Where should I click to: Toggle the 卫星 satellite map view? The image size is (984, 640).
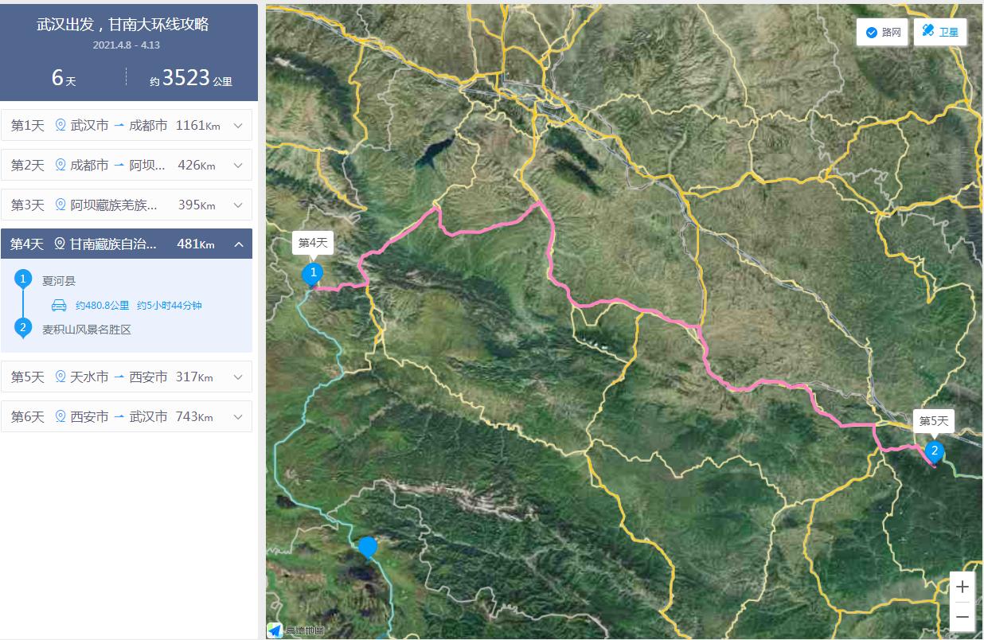pos(939,33)
